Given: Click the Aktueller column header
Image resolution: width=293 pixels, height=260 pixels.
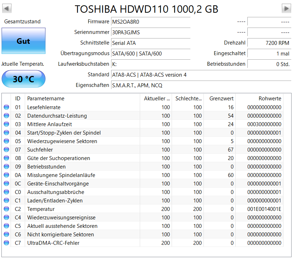Looking at the screenshot, I should (156, 98).
